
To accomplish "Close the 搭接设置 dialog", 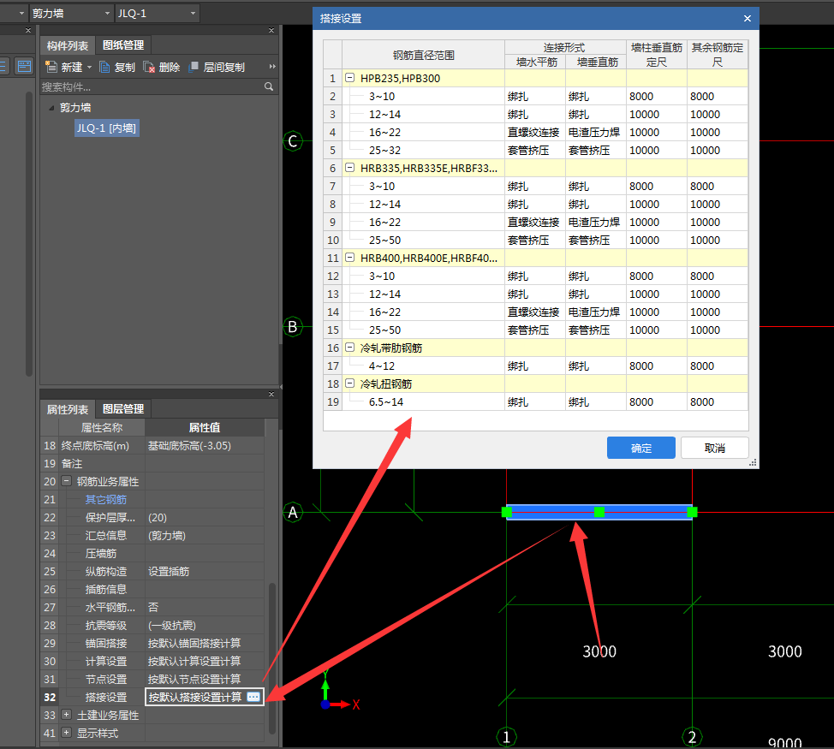I will [748, 19].
